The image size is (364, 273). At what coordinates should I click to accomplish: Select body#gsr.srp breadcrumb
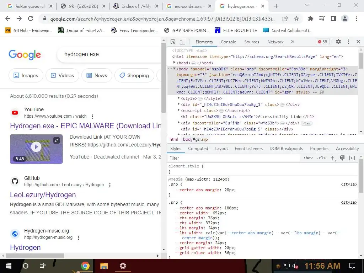pyautogui.click(x=195, y=139)
